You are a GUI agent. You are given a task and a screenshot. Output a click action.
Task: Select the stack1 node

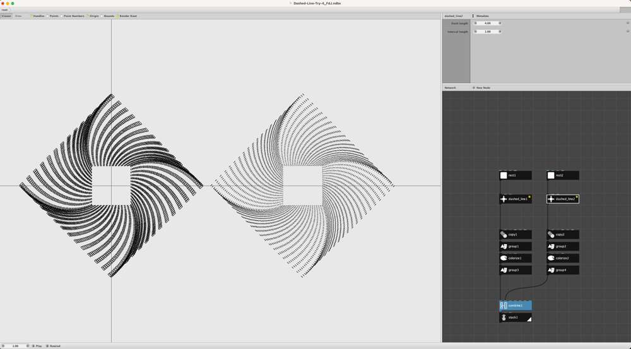tap(516, 317)
